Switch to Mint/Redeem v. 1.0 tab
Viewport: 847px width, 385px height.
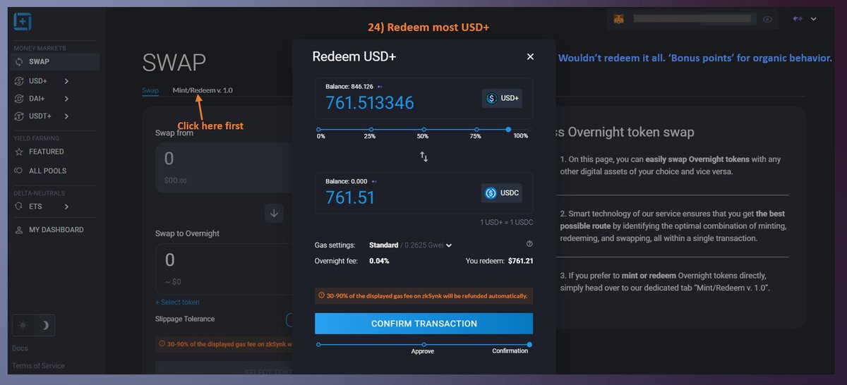pyautogui.click(x=203, y=90)
